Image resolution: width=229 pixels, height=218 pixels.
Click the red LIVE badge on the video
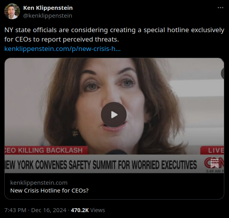pyautogui.click(x=212, y=150)
